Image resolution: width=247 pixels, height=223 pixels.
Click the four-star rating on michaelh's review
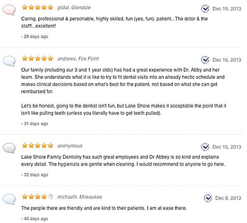(37, 197)
